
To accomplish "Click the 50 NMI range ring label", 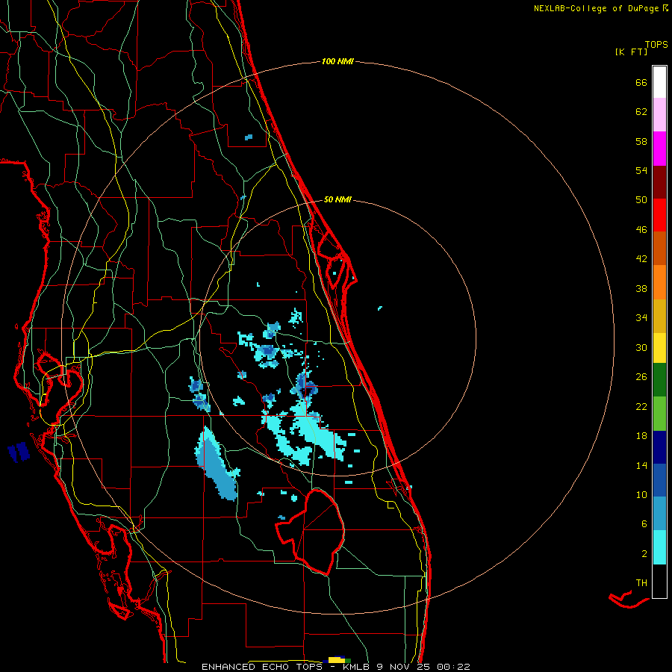I will tap(337, 199).
